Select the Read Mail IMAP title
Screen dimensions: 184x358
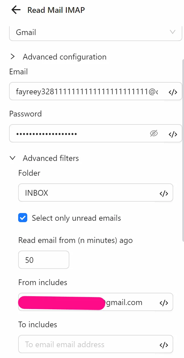coord(56,10)
